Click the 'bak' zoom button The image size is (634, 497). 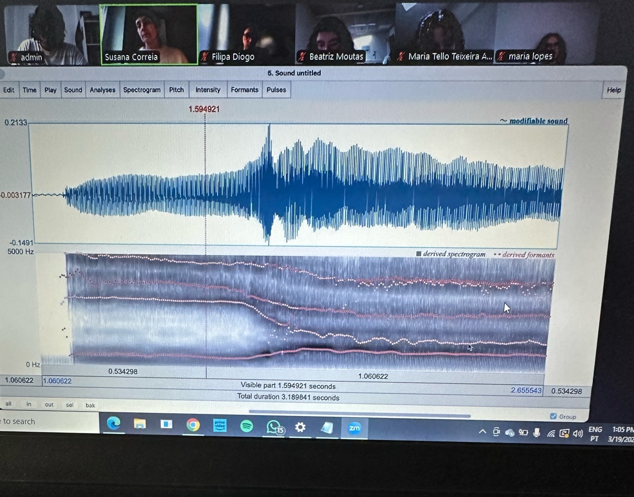click(90, 406)
